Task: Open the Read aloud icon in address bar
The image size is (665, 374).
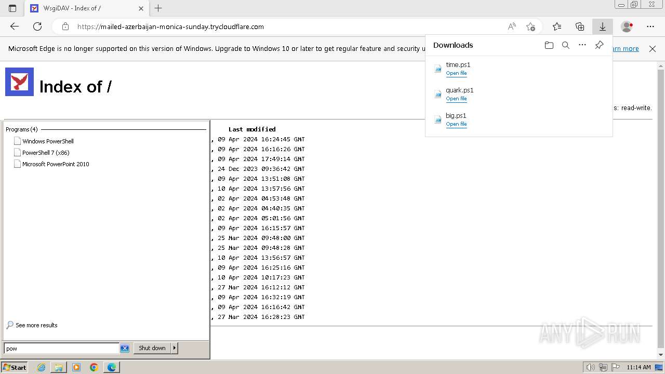Action: point(512,26)
